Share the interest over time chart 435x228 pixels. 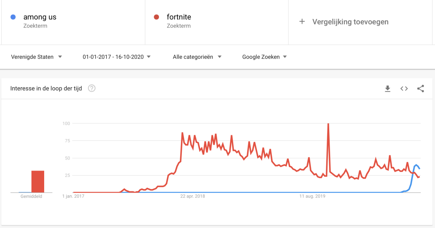[x=421, y=88]
